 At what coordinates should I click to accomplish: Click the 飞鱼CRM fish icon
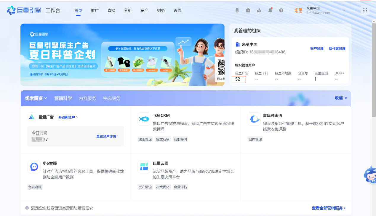pos(144,119)
